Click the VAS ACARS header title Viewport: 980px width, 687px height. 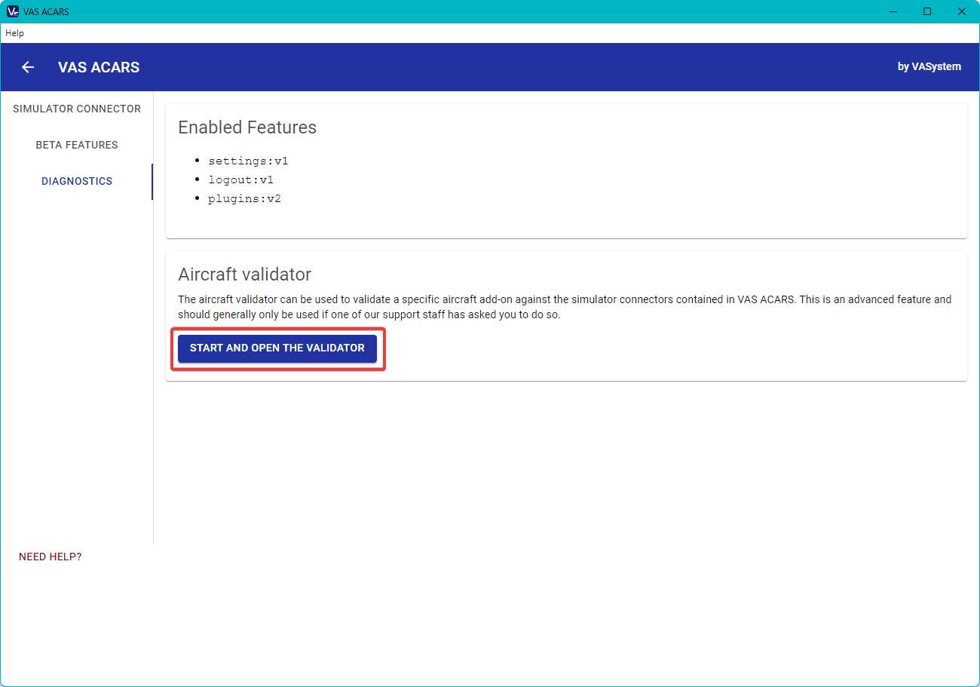(99, 67)
